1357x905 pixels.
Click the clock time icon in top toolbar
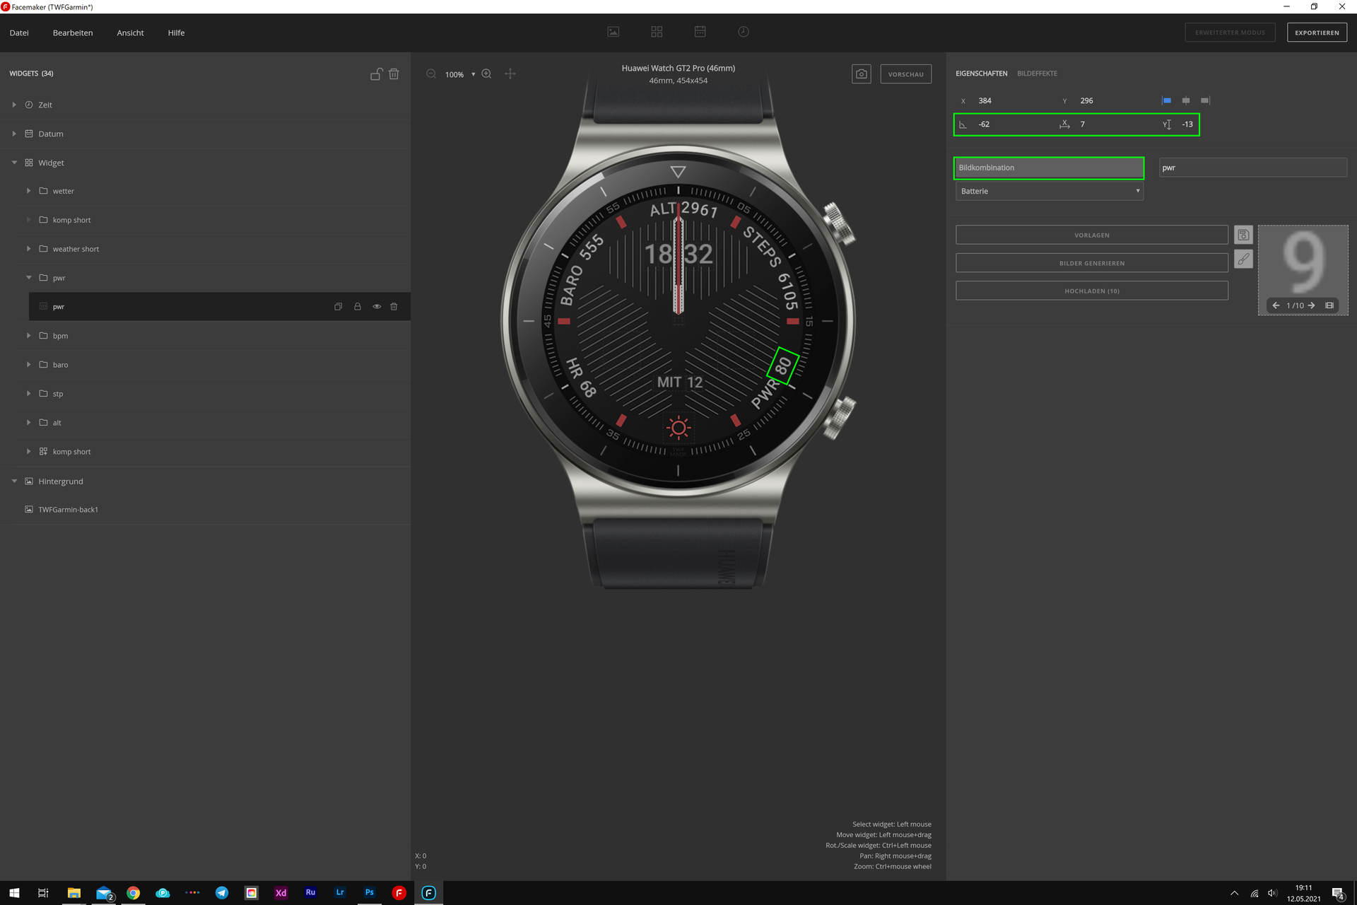(x=744, y=32)
